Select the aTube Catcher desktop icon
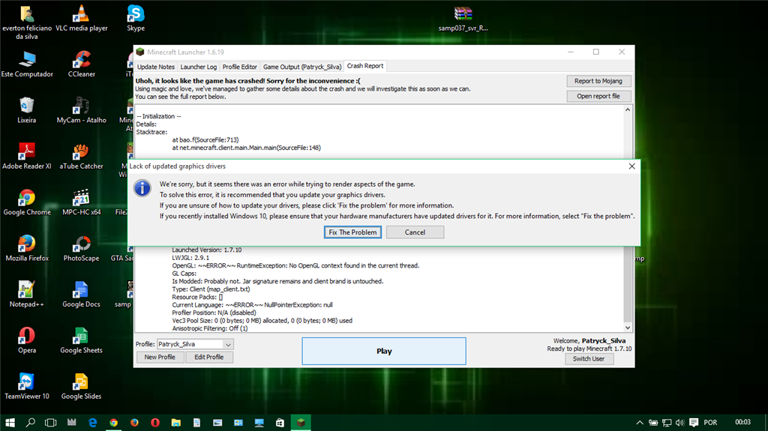Image resolution: width=768 pixels, height=431 pixels. (81, 156)
